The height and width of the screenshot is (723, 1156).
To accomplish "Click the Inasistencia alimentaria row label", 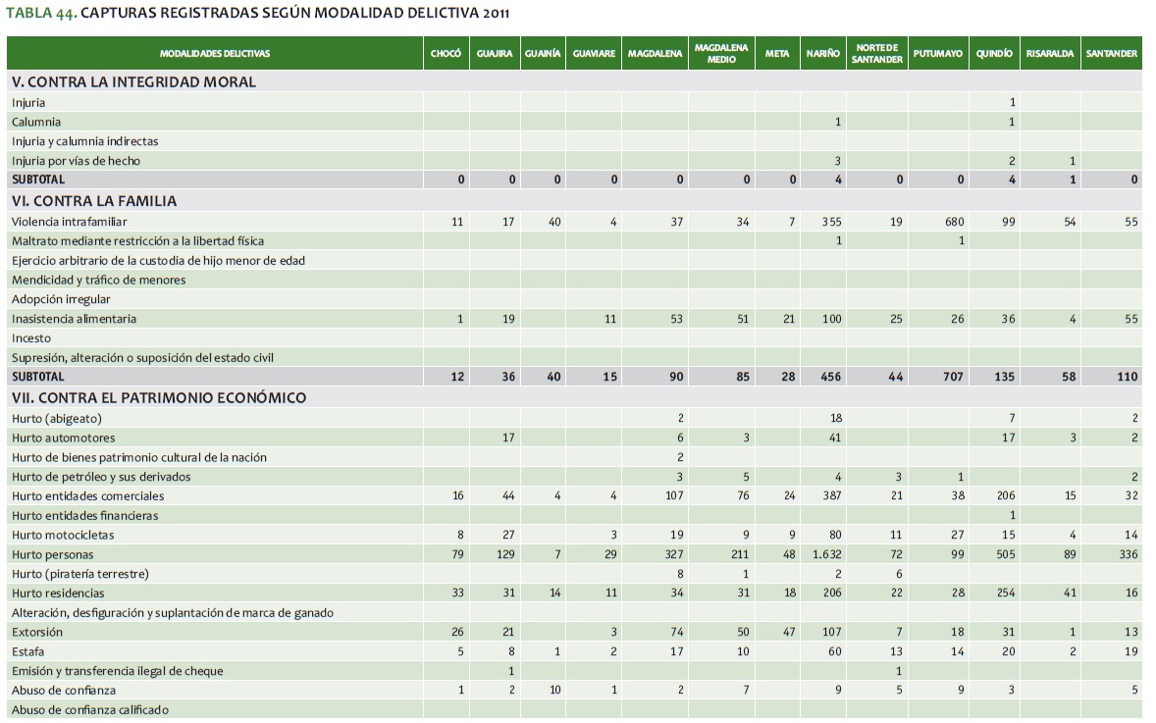I will click(75, 319).
